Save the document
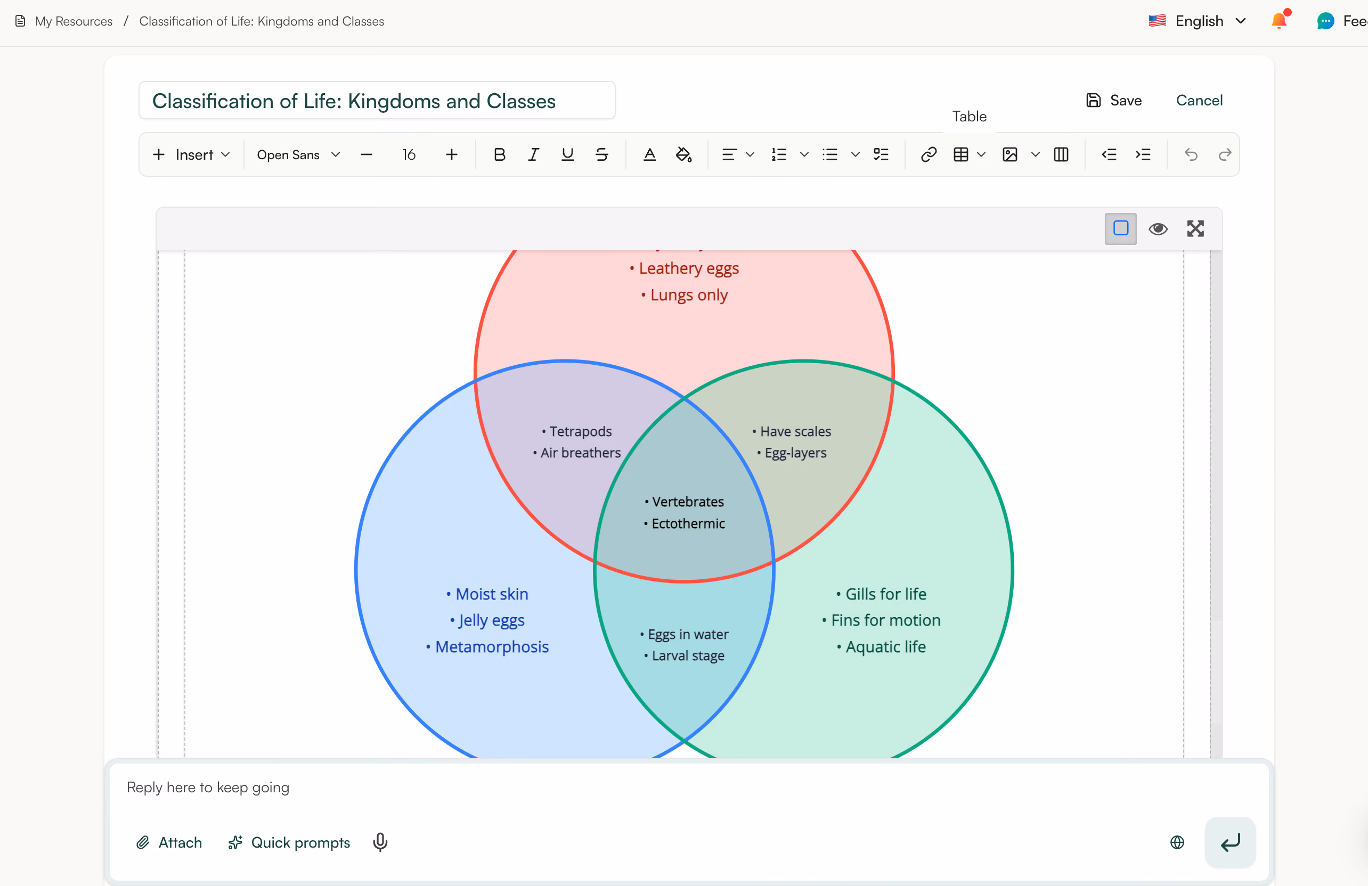 click(1113, 101)
